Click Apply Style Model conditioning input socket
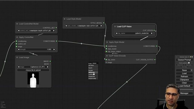194x109 pixels. coord(106,46)
